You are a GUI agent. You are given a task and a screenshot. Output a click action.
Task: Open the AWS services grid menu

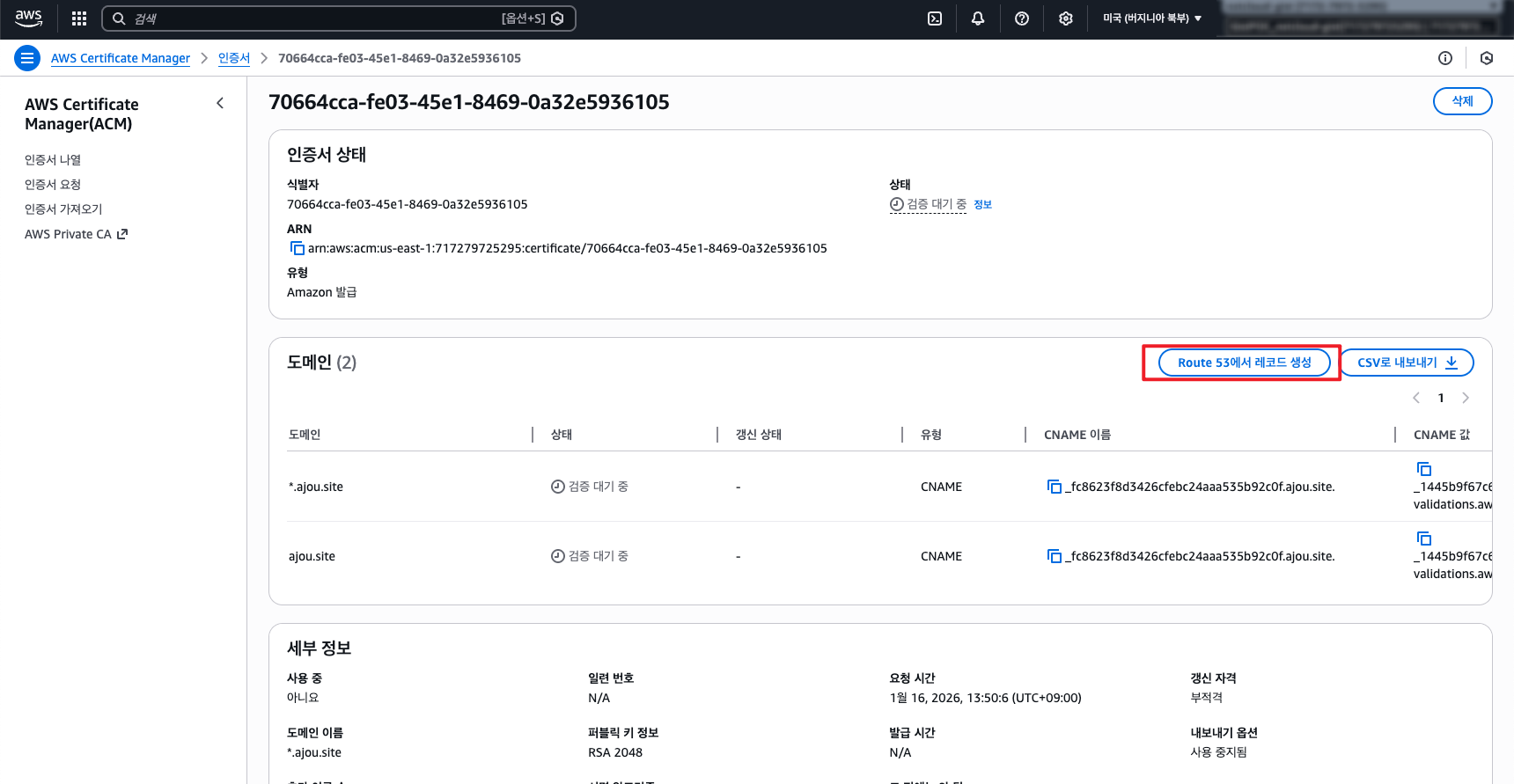[79, 18]
